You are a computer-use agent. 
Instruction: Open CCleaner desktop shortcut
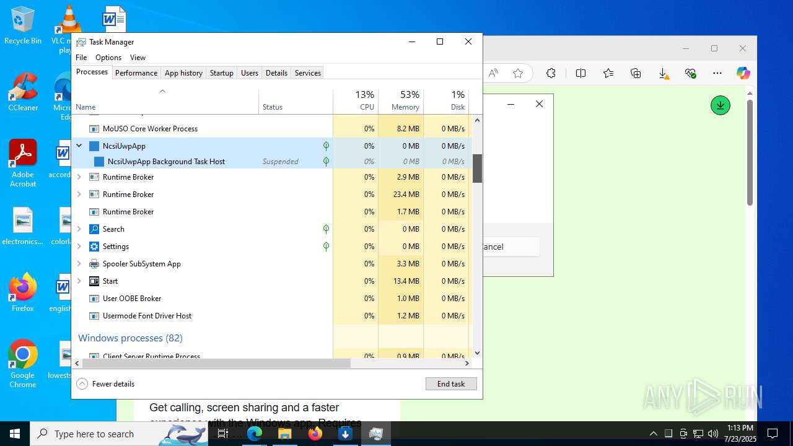23,92
